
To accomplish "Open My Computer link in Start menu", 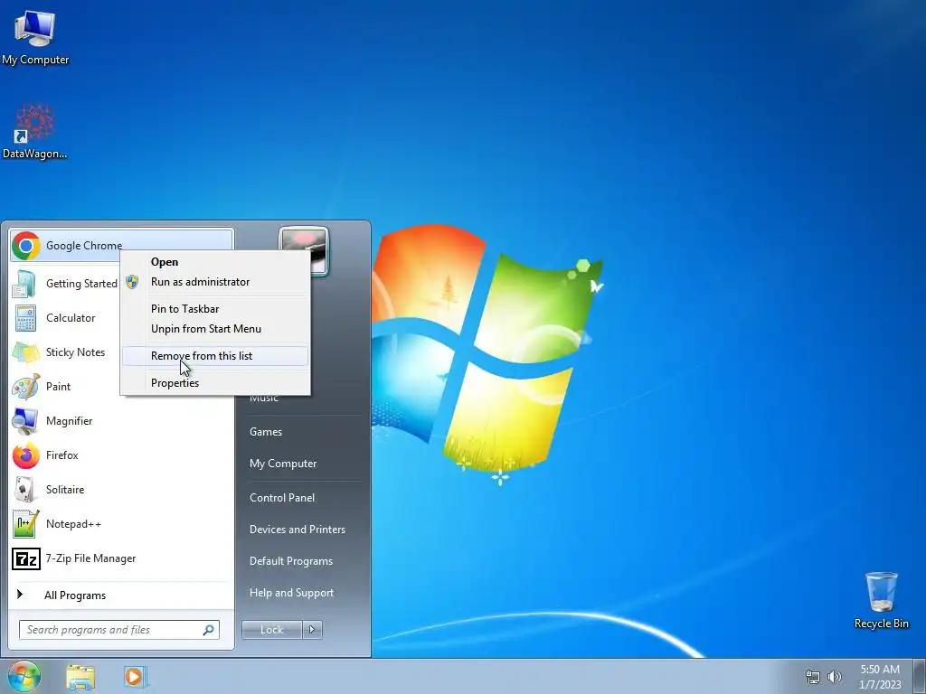I will pos(283,464).
